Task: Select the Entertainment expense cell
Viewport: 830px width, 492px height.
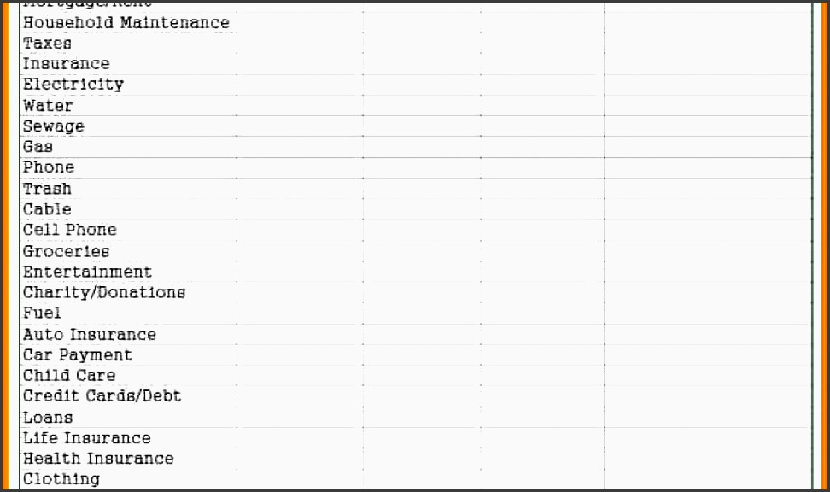Action: tap(88, 272)
